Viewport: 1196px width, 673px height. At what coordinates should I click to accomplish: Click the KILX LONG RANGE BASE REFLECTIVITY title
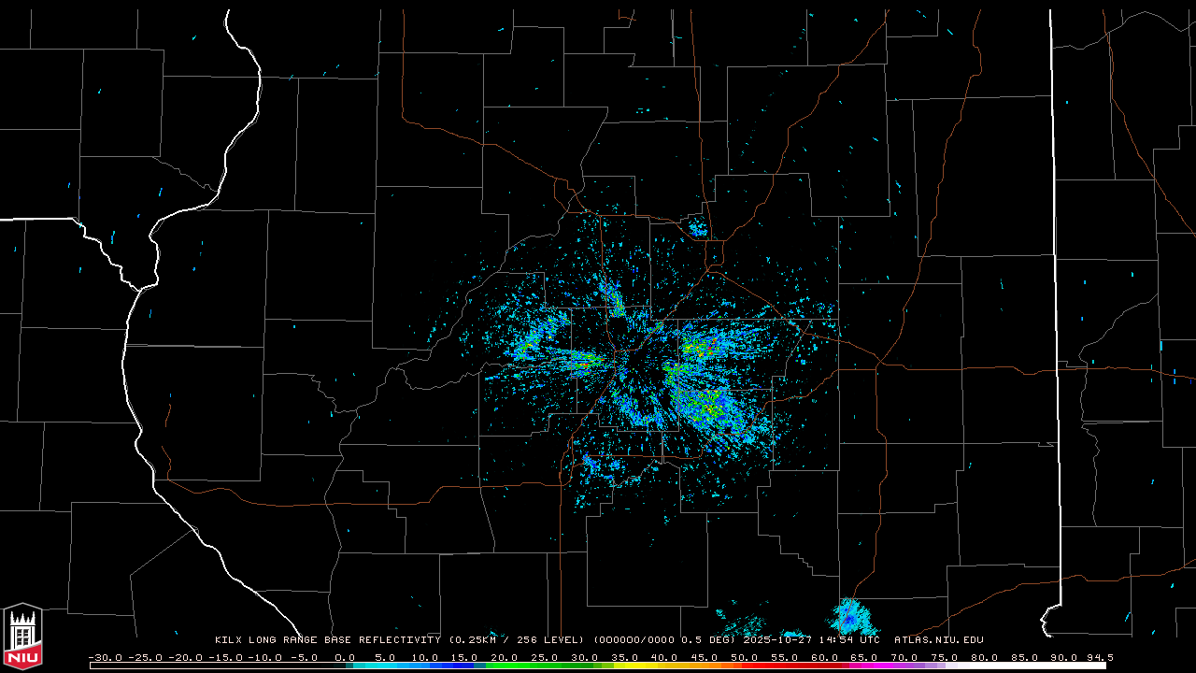[327, 640]
